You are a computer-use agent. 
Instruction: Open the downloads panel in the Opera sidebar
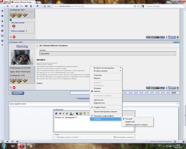coord(2,36)
